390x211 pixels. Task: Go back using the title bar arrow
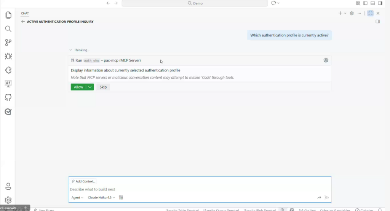coord(108,3)
